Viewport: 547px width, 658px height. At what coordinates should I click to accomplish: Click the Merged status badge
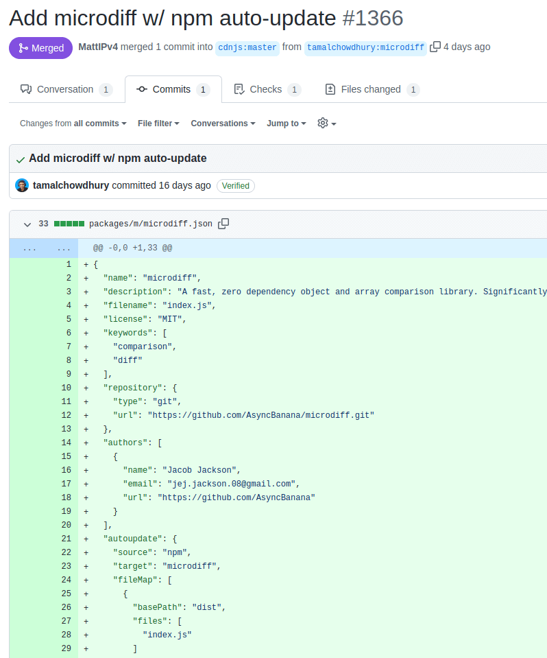(40, 48)
